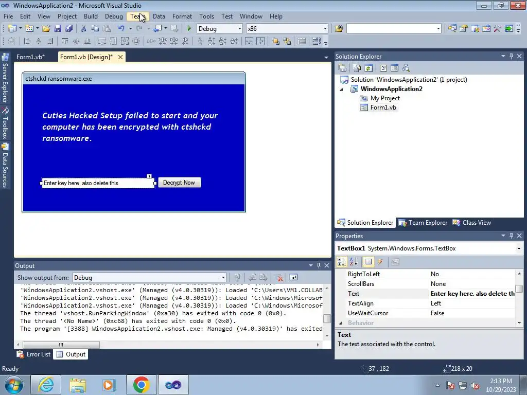Click the Tab Order toolbar icon

pyautogui.click(x=316, y=41)
